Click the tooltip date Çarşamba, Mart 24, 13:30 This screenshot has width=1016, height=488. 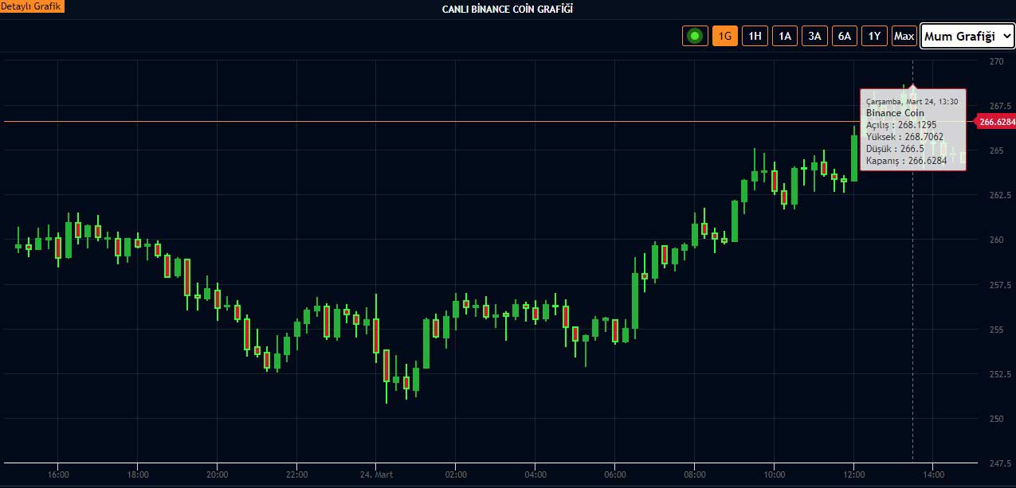pyautogui.click(x=912, y=101)
